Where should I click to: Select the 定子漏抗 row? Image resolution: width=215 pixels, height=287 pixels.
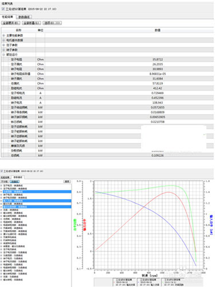click(x=107, y=64)
